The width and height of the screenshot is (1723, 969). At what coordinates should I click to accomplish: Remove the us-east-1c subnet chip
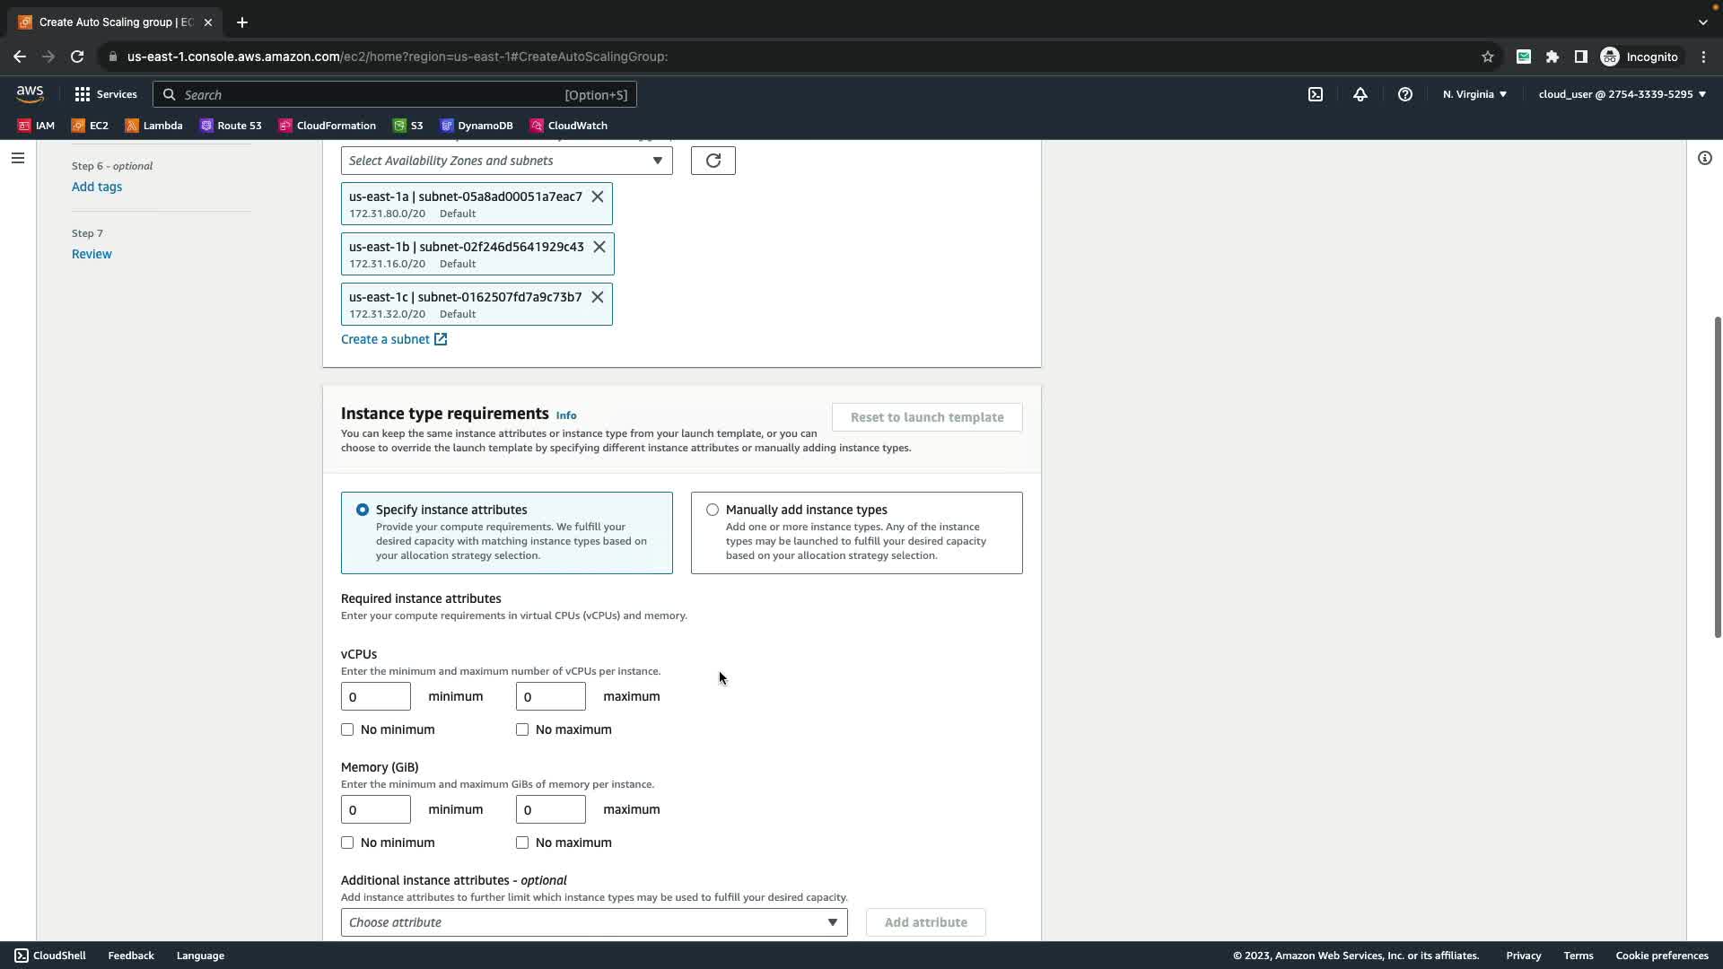pyautogui.click(x=598, y=297)
